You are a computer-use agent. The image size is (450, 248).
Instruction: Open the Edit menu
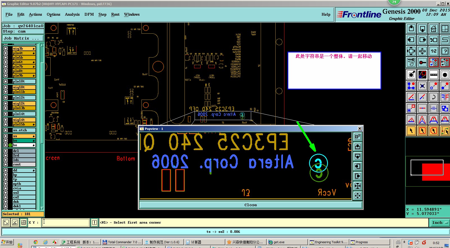coord(21,14)
